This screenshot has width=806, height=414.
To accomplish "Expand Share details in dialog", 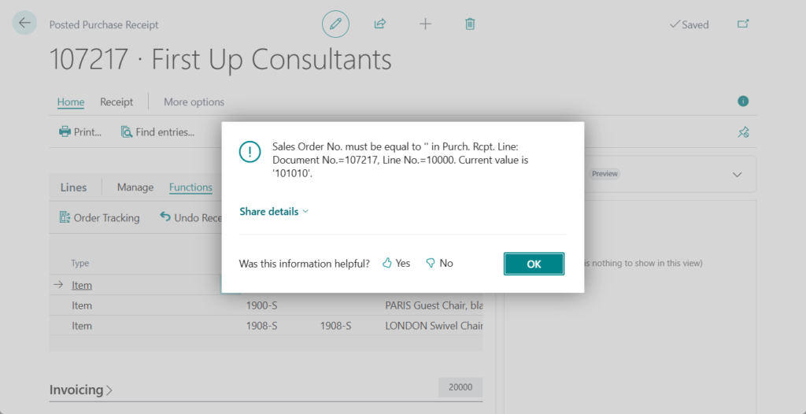I will (x=274, y=212).
